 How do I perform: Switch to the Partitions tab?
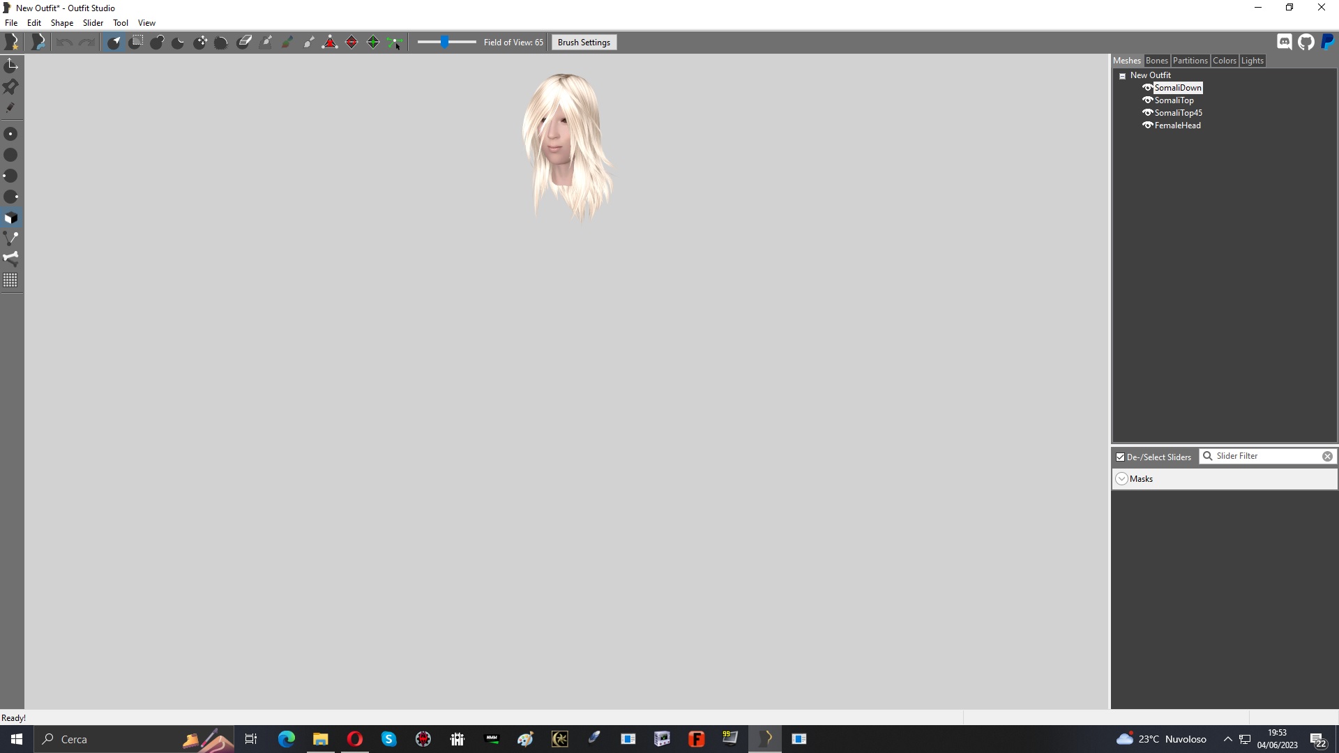point(1190,61)
